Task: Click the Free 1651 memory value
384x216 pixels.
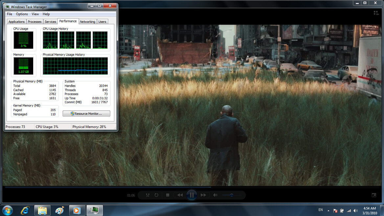Action: click(53, 98)
